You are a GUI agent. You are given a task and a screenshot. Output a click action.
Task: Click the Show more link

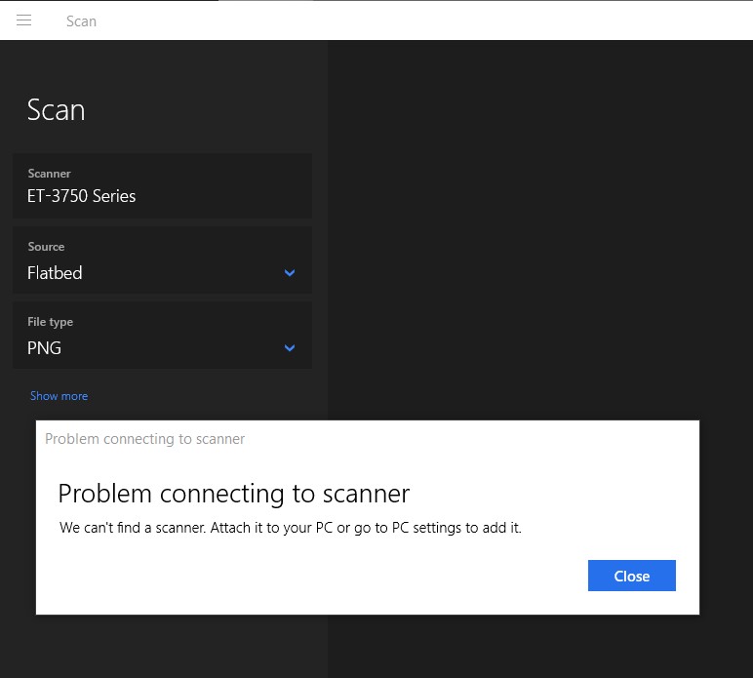(59, 396)
